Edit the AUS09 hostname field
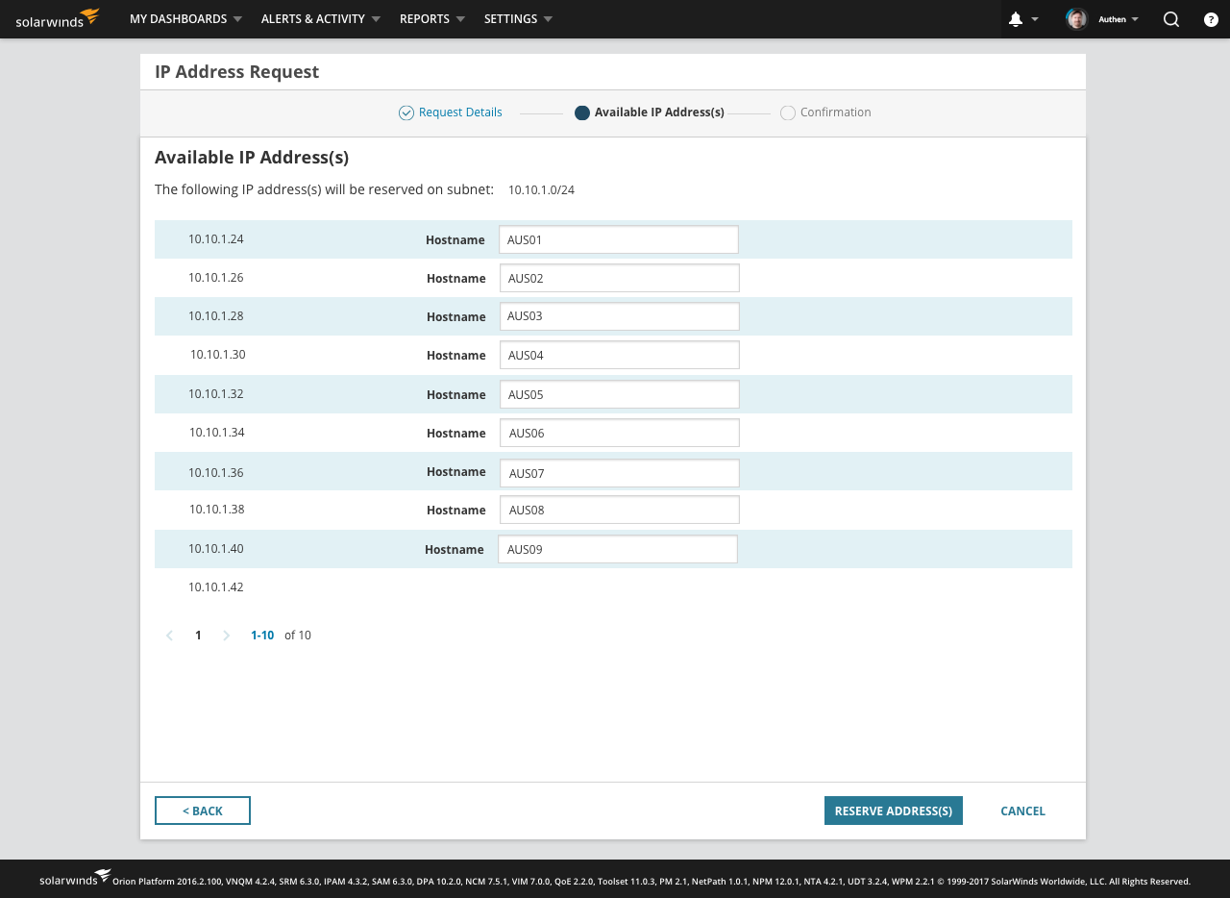1230x898 pixels. [x=618, y=549]
